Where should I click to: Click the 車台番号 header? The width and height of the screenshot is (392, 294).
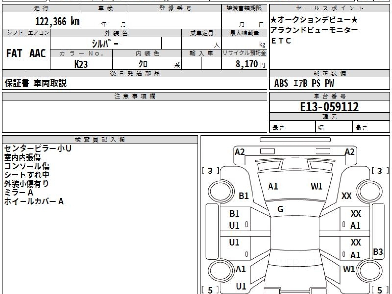[x=330, y=96]
